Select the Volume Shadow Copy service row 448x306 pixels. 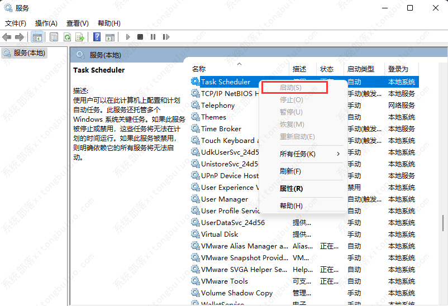pyautogui.click(x=237, y=293)
